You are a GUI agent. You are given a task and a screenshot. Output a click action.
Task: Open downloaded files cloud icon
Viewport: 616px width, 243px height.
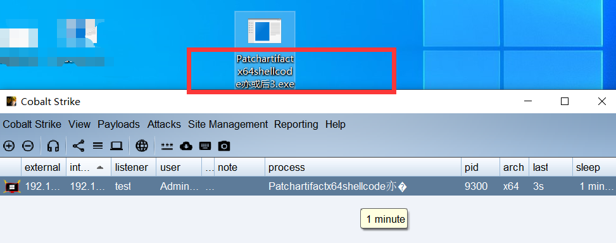[x=186, y=146]
